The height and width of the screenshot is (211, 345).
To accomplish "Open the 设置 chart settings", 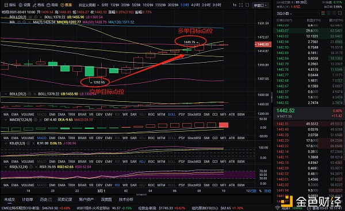I will [x=24, y=5].
